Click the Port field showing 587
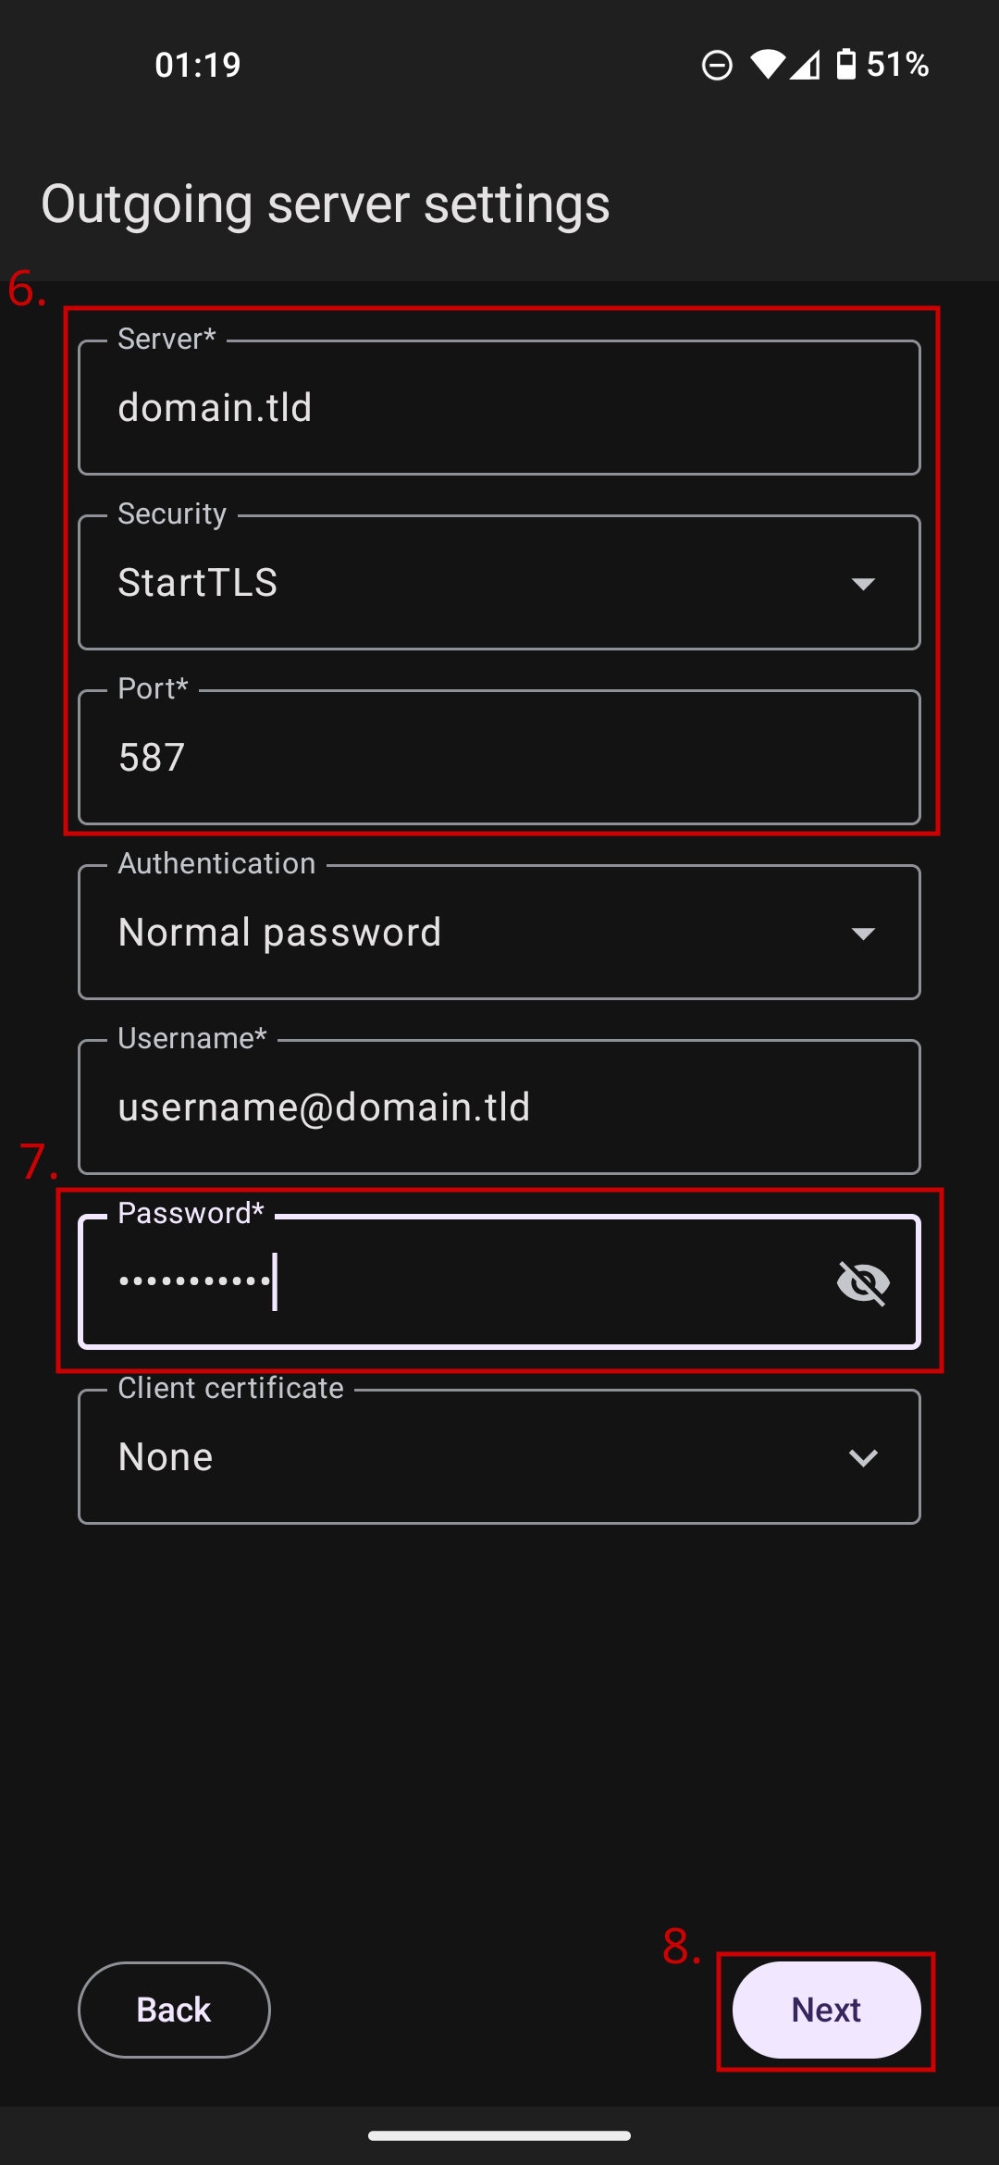The height and width of the screenshot is (2165, 999). (x=499, y=759)
